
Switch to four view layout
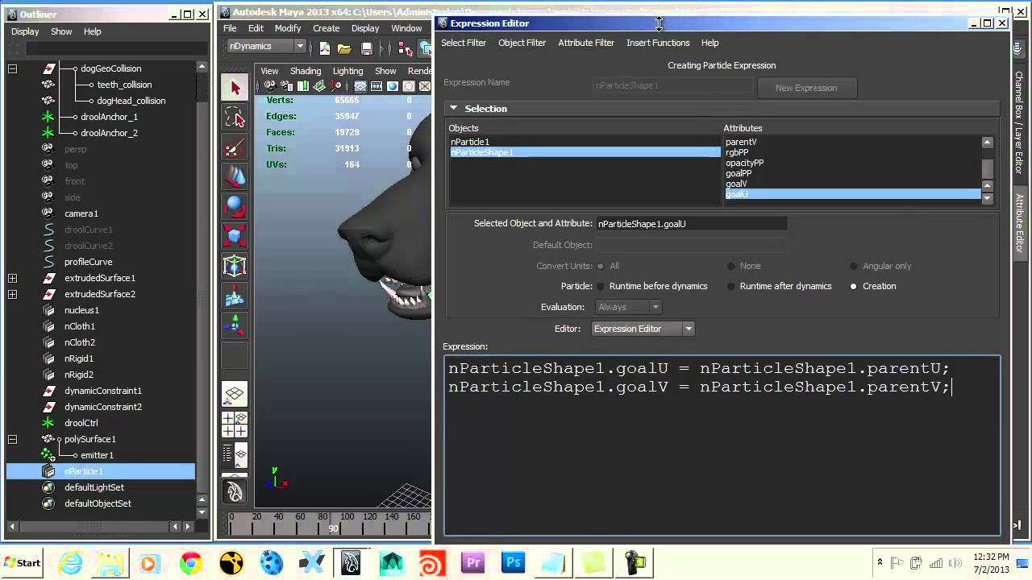point(235,424)
